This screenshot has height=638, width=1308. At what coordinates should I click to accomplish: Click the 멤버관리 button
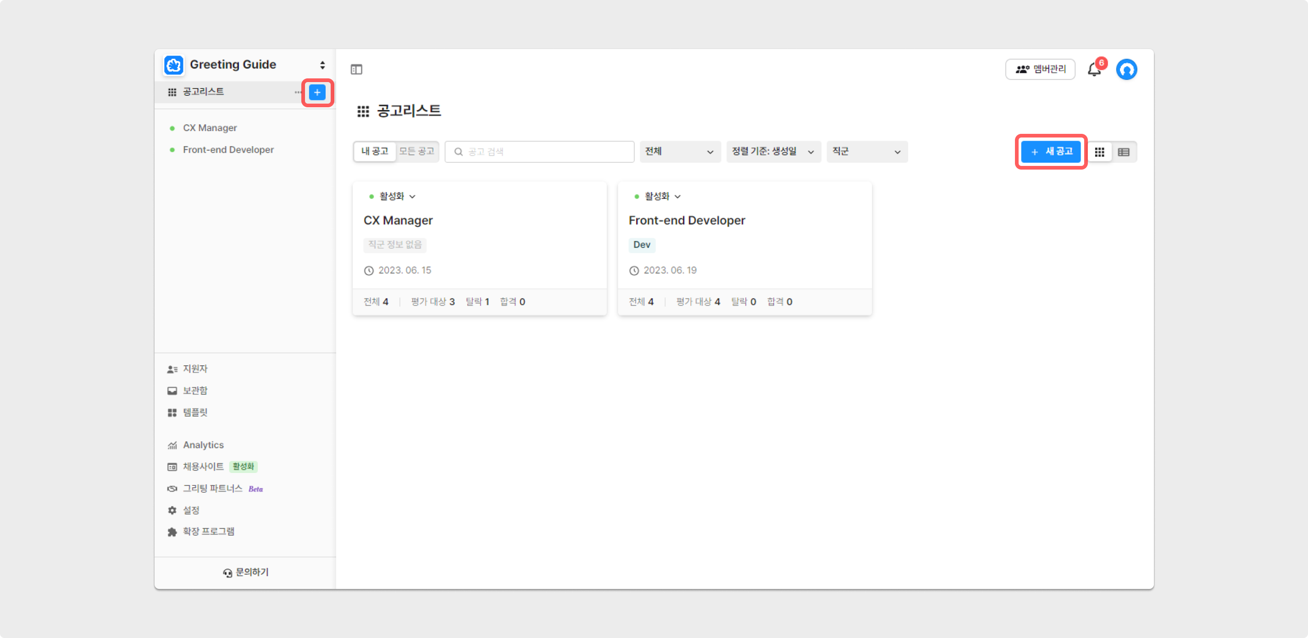1040,70
